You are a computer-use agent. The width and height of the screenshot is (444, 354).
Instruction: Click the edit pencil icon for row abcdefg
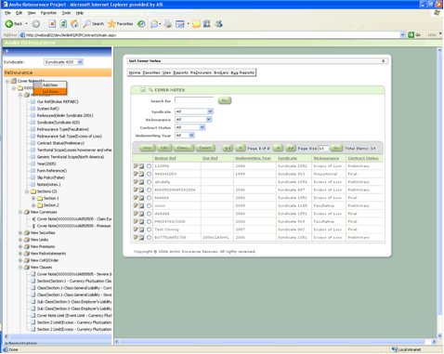(136, 182)
